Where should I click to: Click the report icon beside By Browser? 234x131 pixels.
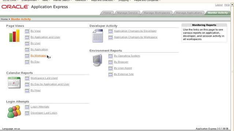pos(110,62)
